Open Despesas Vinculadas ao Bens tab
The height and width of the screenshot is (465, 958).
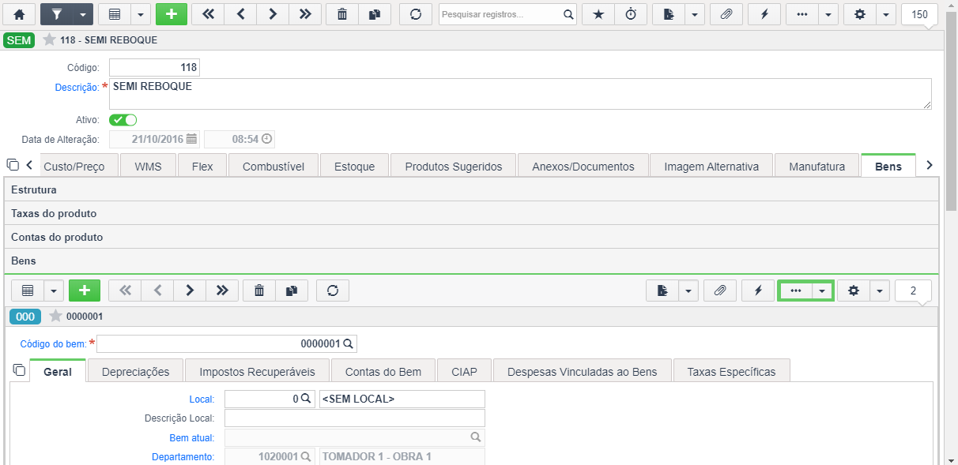pos(583,371)
